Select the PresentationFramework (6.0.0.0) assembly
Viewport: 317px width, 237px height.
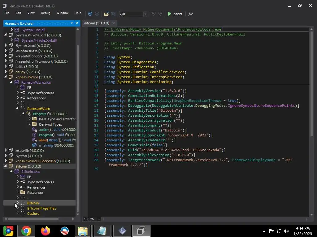click(x=41, y=61)
